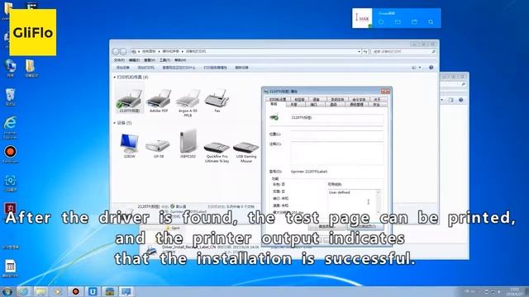Viewport: 529px width, 297px height.
Task: Open the blue U app in taskbar
Action: point(93,291)
